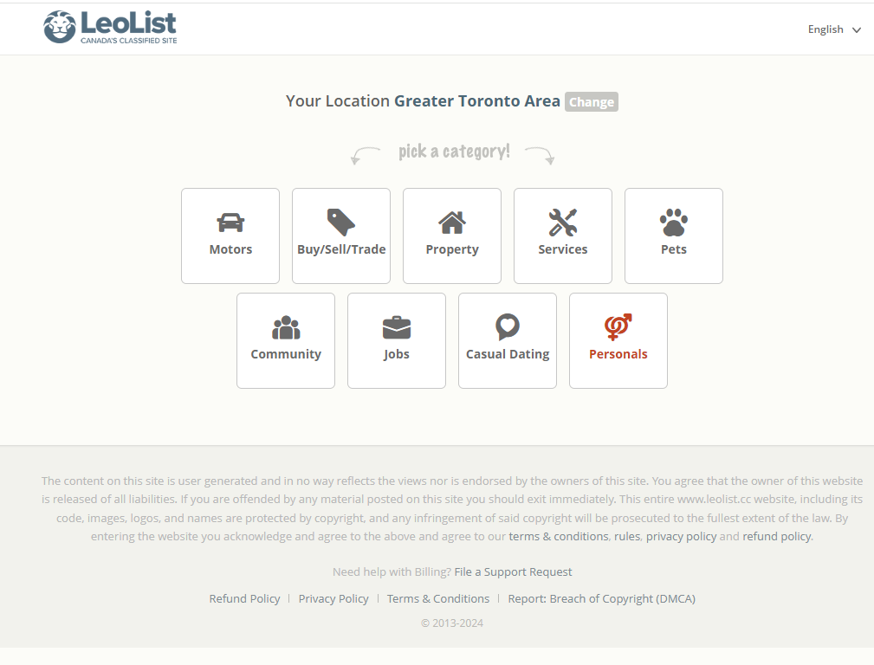Select the Personals gender symbols icon
874x665 pixels.
click(618, 326)
